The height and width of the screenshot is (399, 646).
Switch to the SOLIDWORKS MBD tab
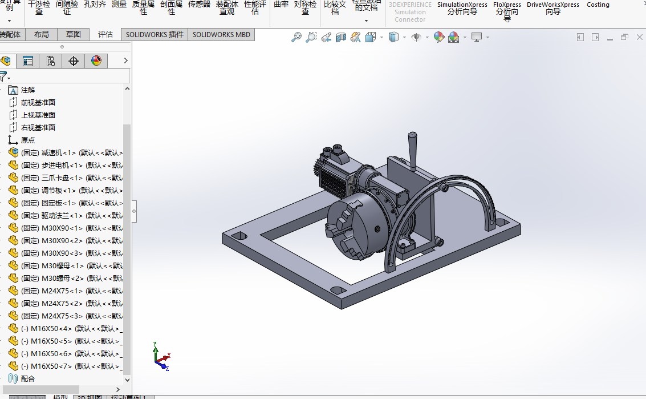221,34
